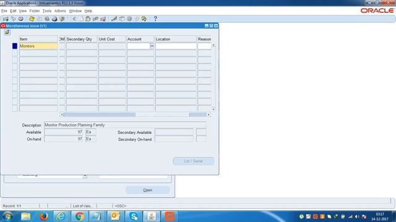Open the Window menu
This screenshot has width=396, height=222.
[x=75, y=11]
